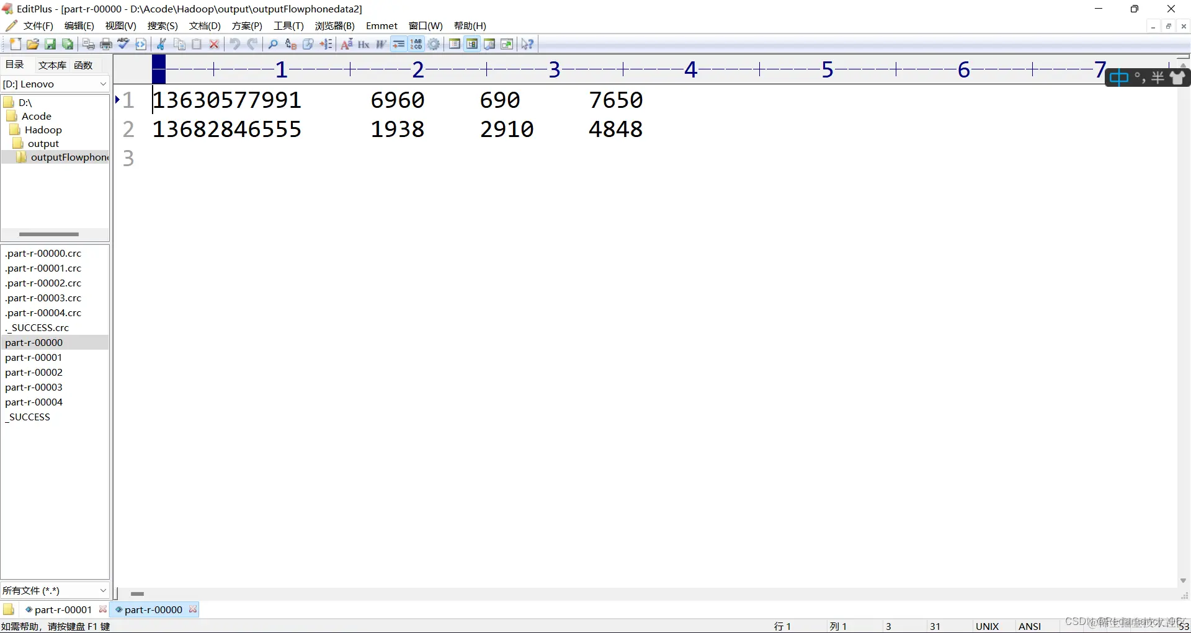Viewport: 1191px width, 633px height.
Task: Toggle the half-width 半 input mode
Action: 1158,77
